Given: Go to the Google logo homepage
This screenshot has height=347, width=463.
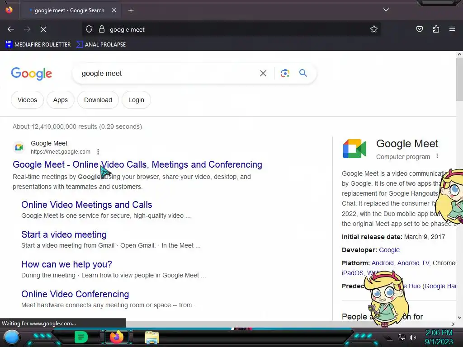Looking at the screenshot, I should [31, 74].
